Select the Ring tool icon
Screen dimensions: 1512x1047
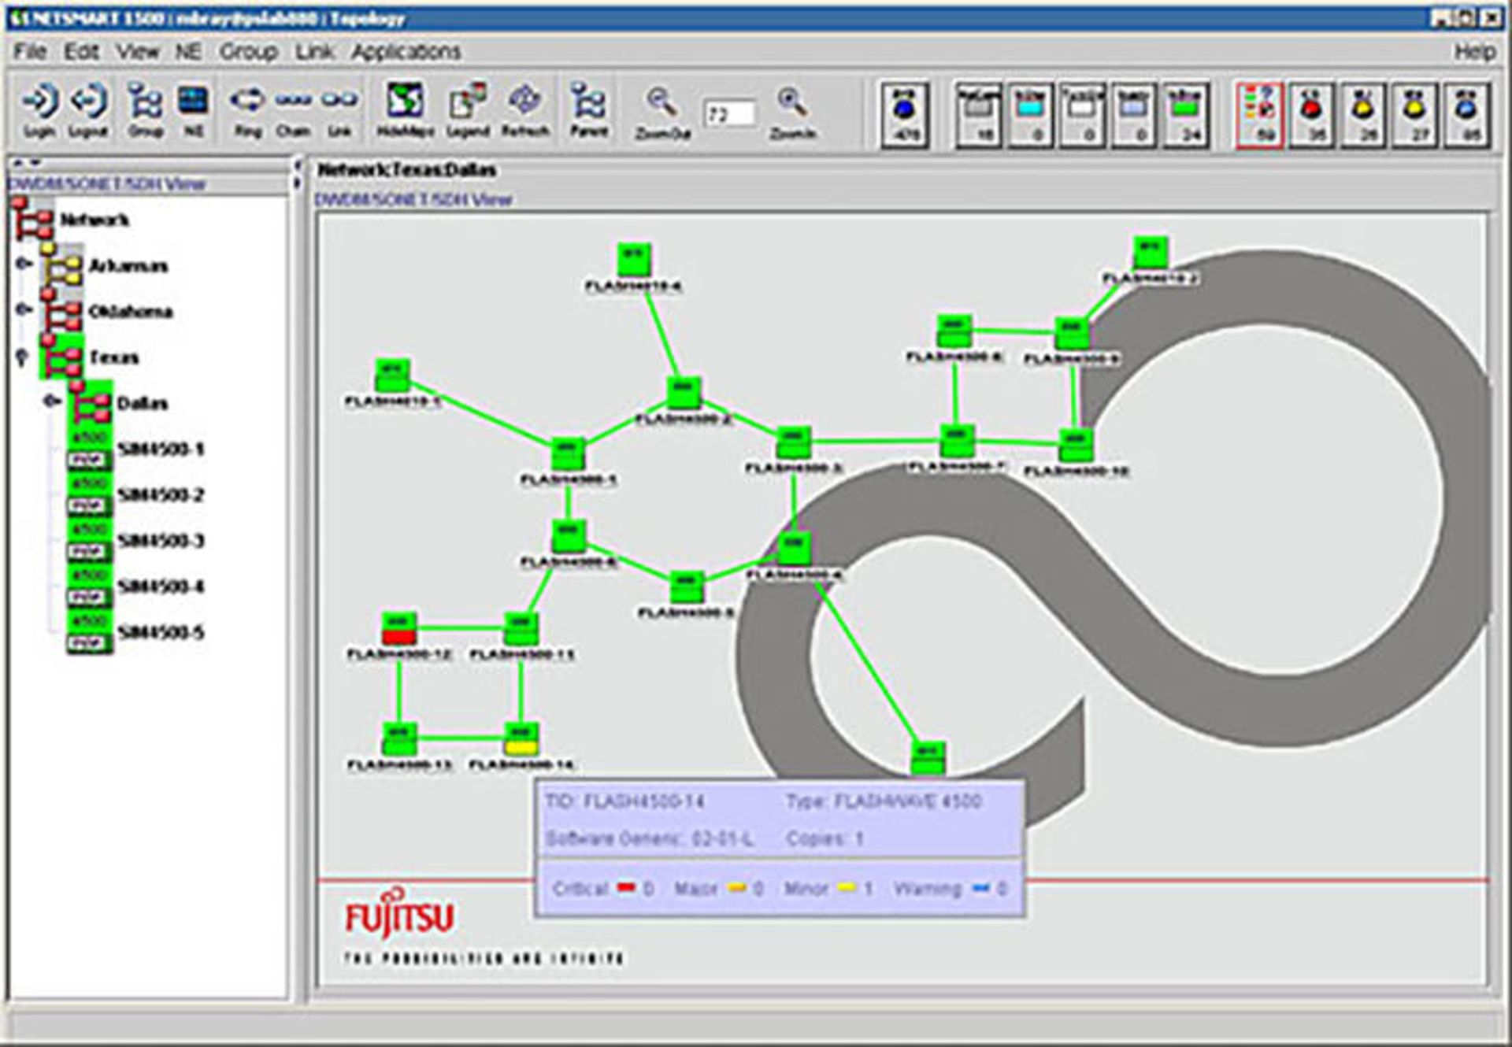[247, 109]
